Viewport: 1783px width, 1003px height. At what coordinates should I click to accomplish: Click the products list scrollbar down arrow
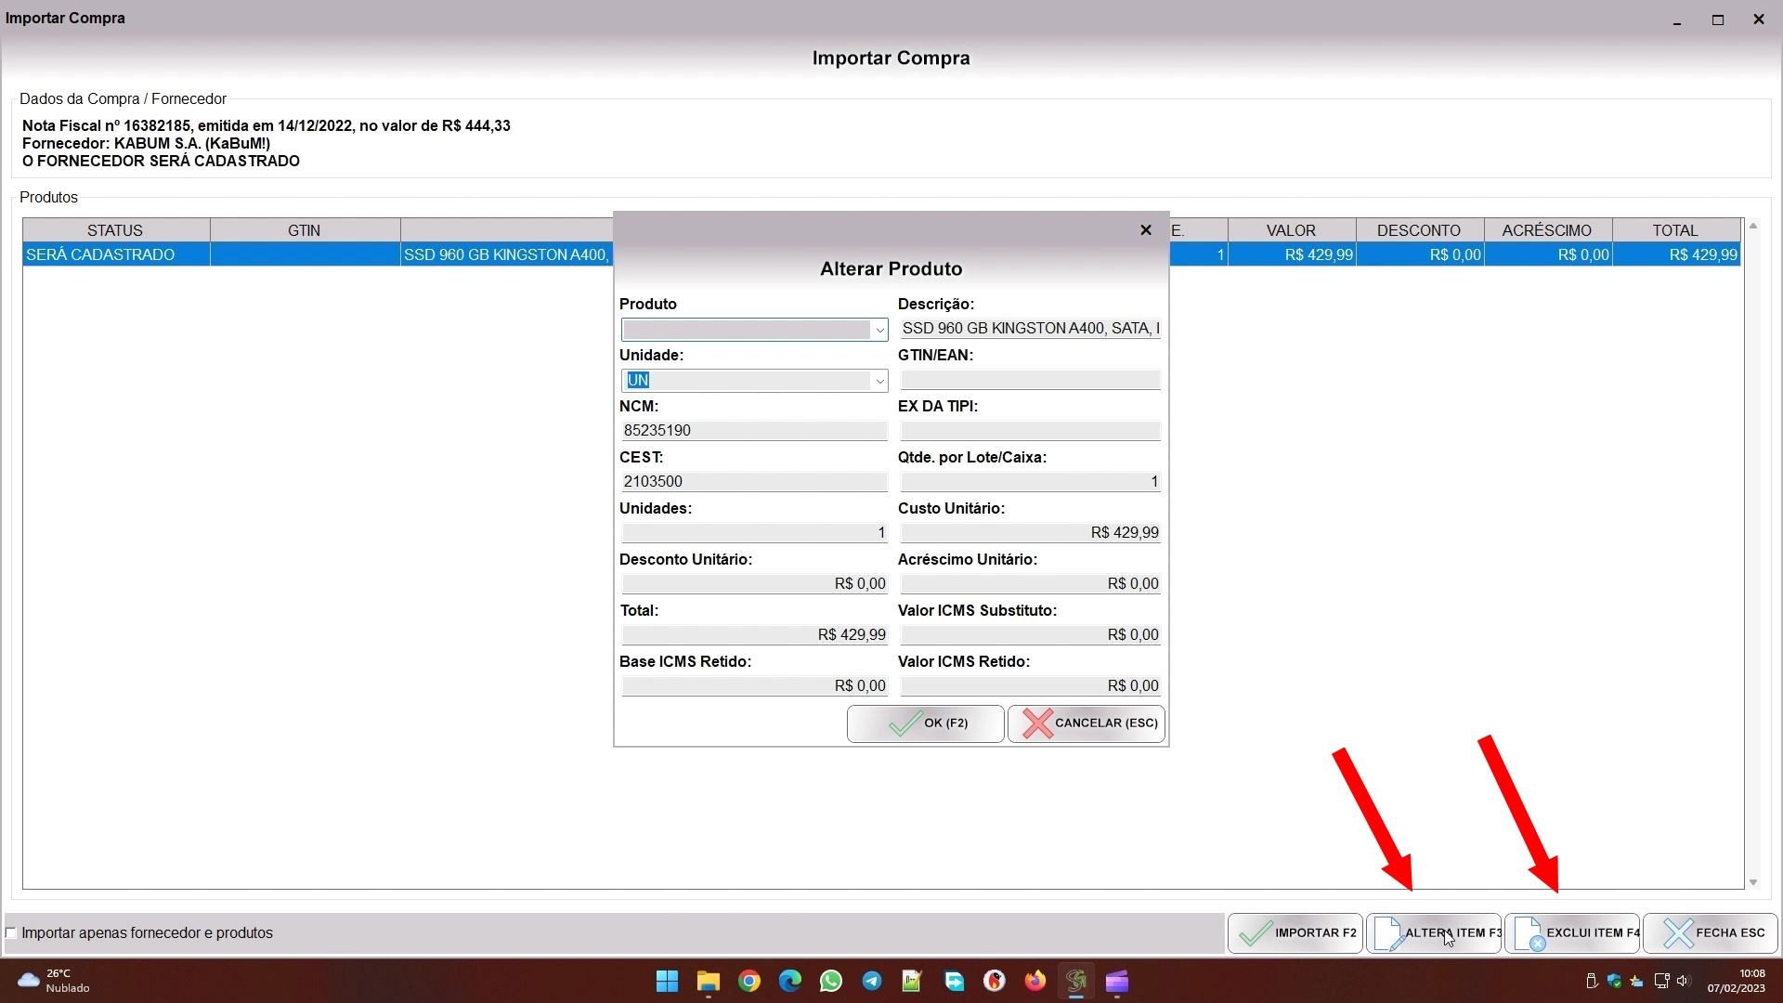click(1753, 882)
